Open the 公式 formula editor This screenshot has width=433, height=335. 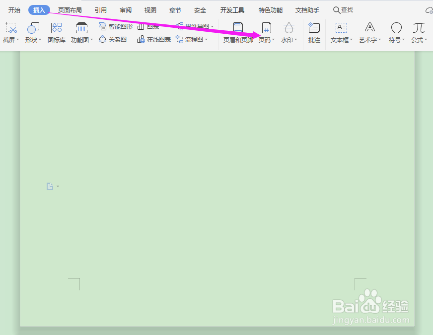pos(418,33)
